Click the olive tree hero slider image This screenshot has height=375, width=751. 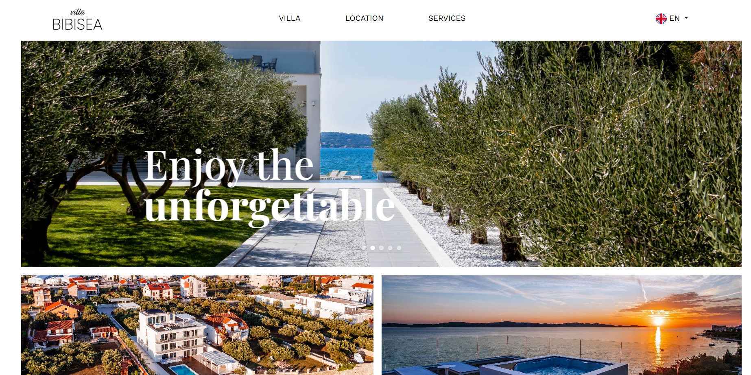[381, 154]
